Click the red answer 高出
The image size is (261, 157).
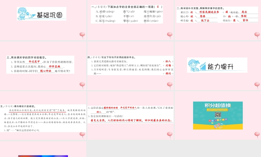[244, 12]
